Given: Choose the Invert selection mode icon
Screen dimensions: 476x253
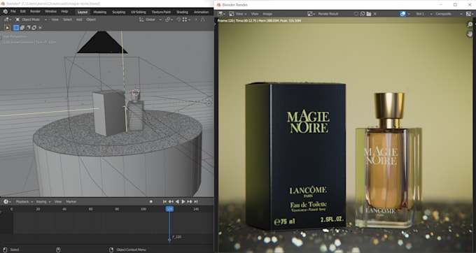Looking at the screenshot, I should (34, 27).
